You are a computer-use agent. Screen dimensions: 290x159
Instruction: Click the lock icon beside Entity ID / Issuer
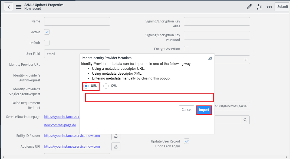[116, 137]
